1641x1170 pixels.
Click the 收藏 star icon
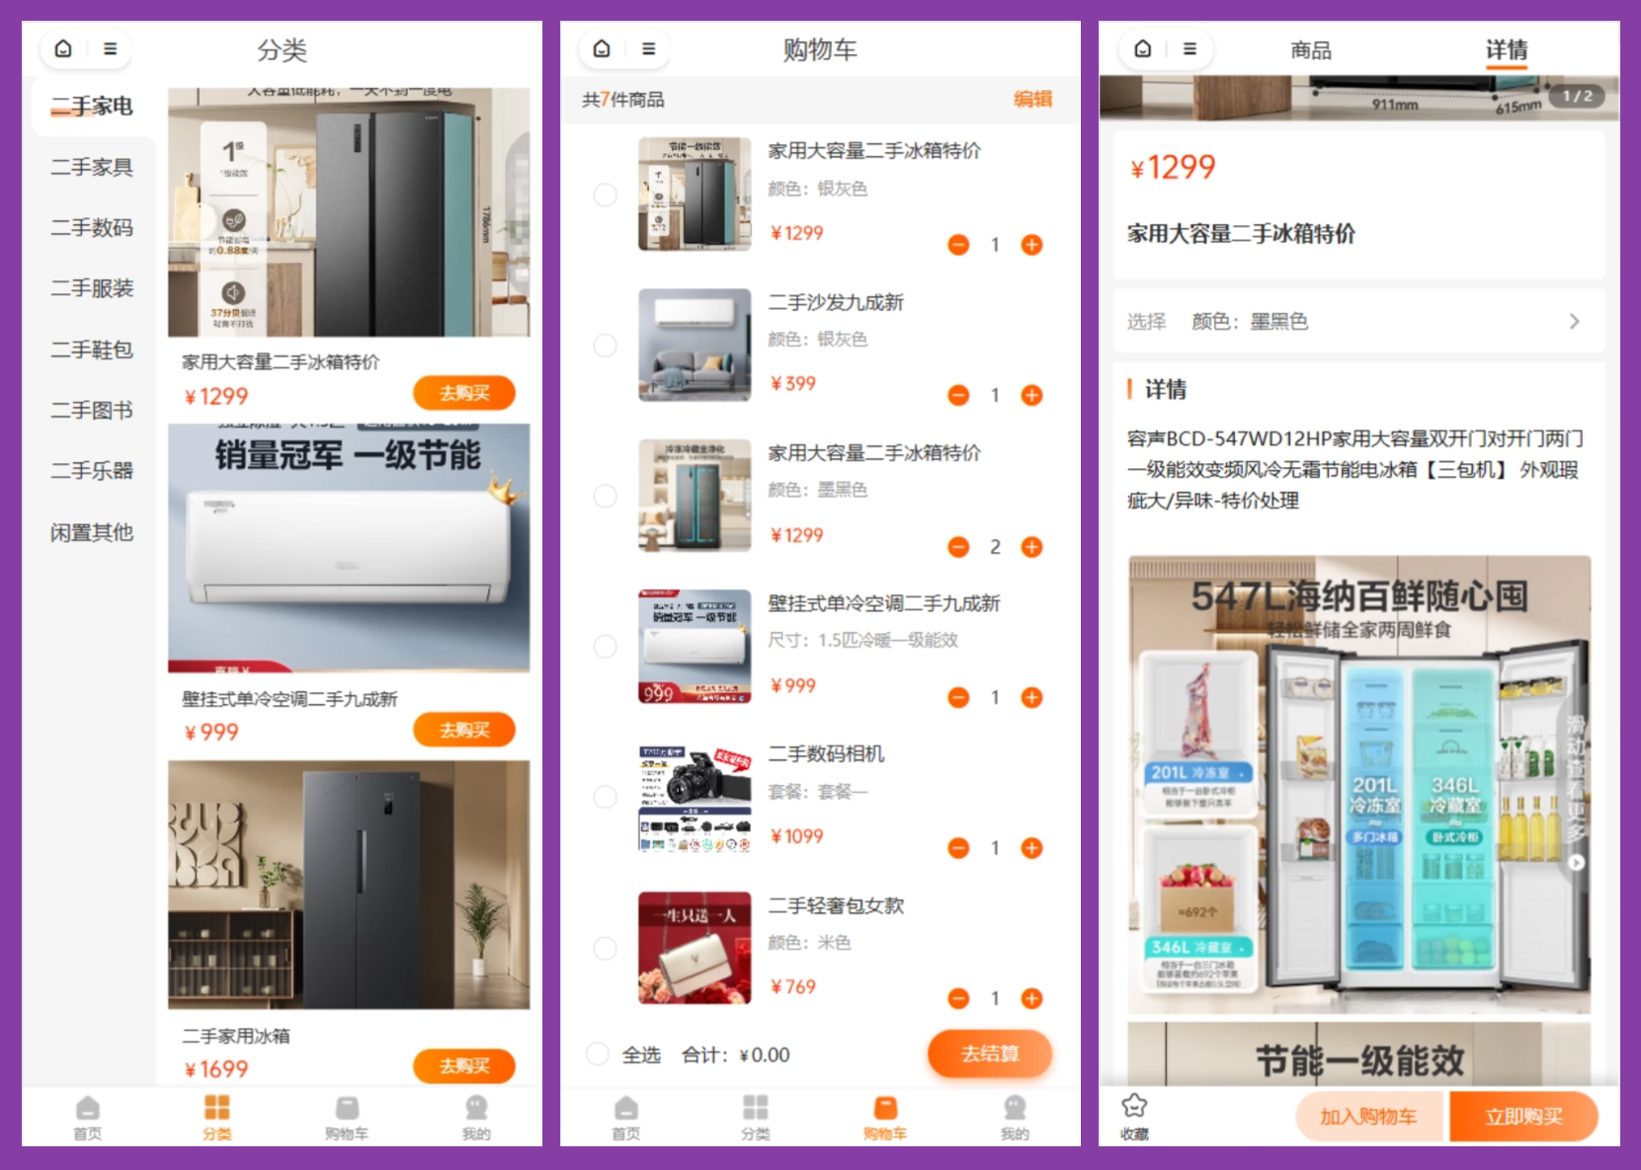[1134, 1107]
